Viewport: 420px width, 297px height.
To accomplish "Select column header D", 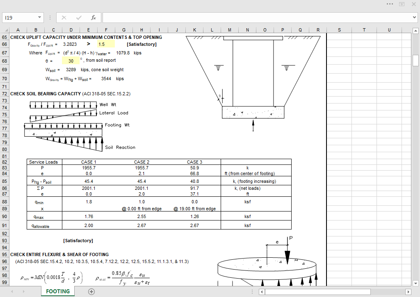I will (x=71, y=30).
